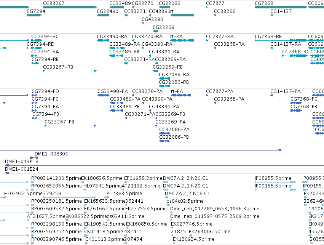The width and height of the screenshot is (324, 245).
Task: Click transcript CG7394-RC
Action: coord(37,40)
